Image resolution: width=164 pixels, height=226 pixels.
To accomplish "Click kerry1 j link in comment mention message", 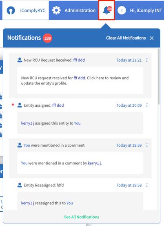I will tap(95, 163).
